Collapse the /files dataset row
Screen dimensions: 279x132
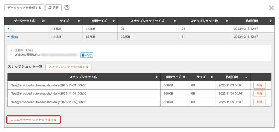point(8,37)
